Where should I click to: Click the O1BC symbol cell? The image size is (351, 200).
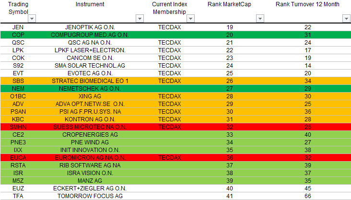(x=18, y=96)
